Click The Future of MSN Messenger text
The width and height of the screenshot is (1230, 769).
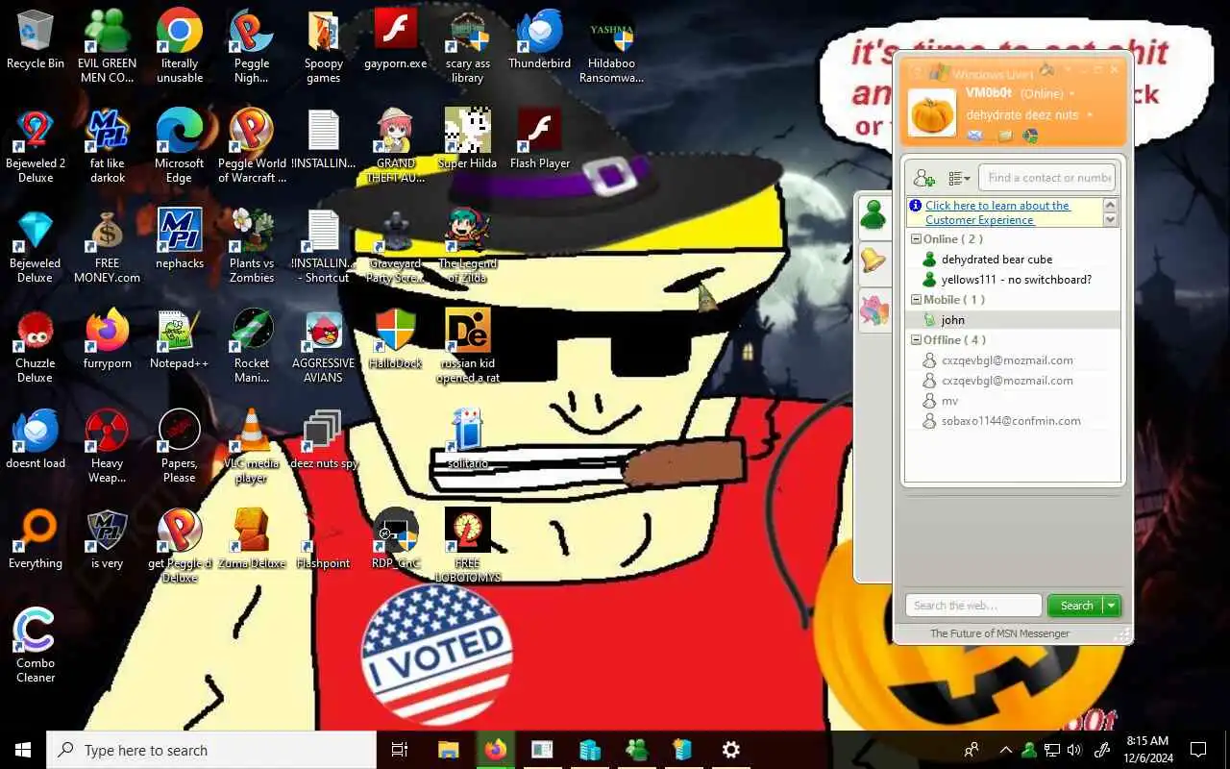click(x=999, y=633)
